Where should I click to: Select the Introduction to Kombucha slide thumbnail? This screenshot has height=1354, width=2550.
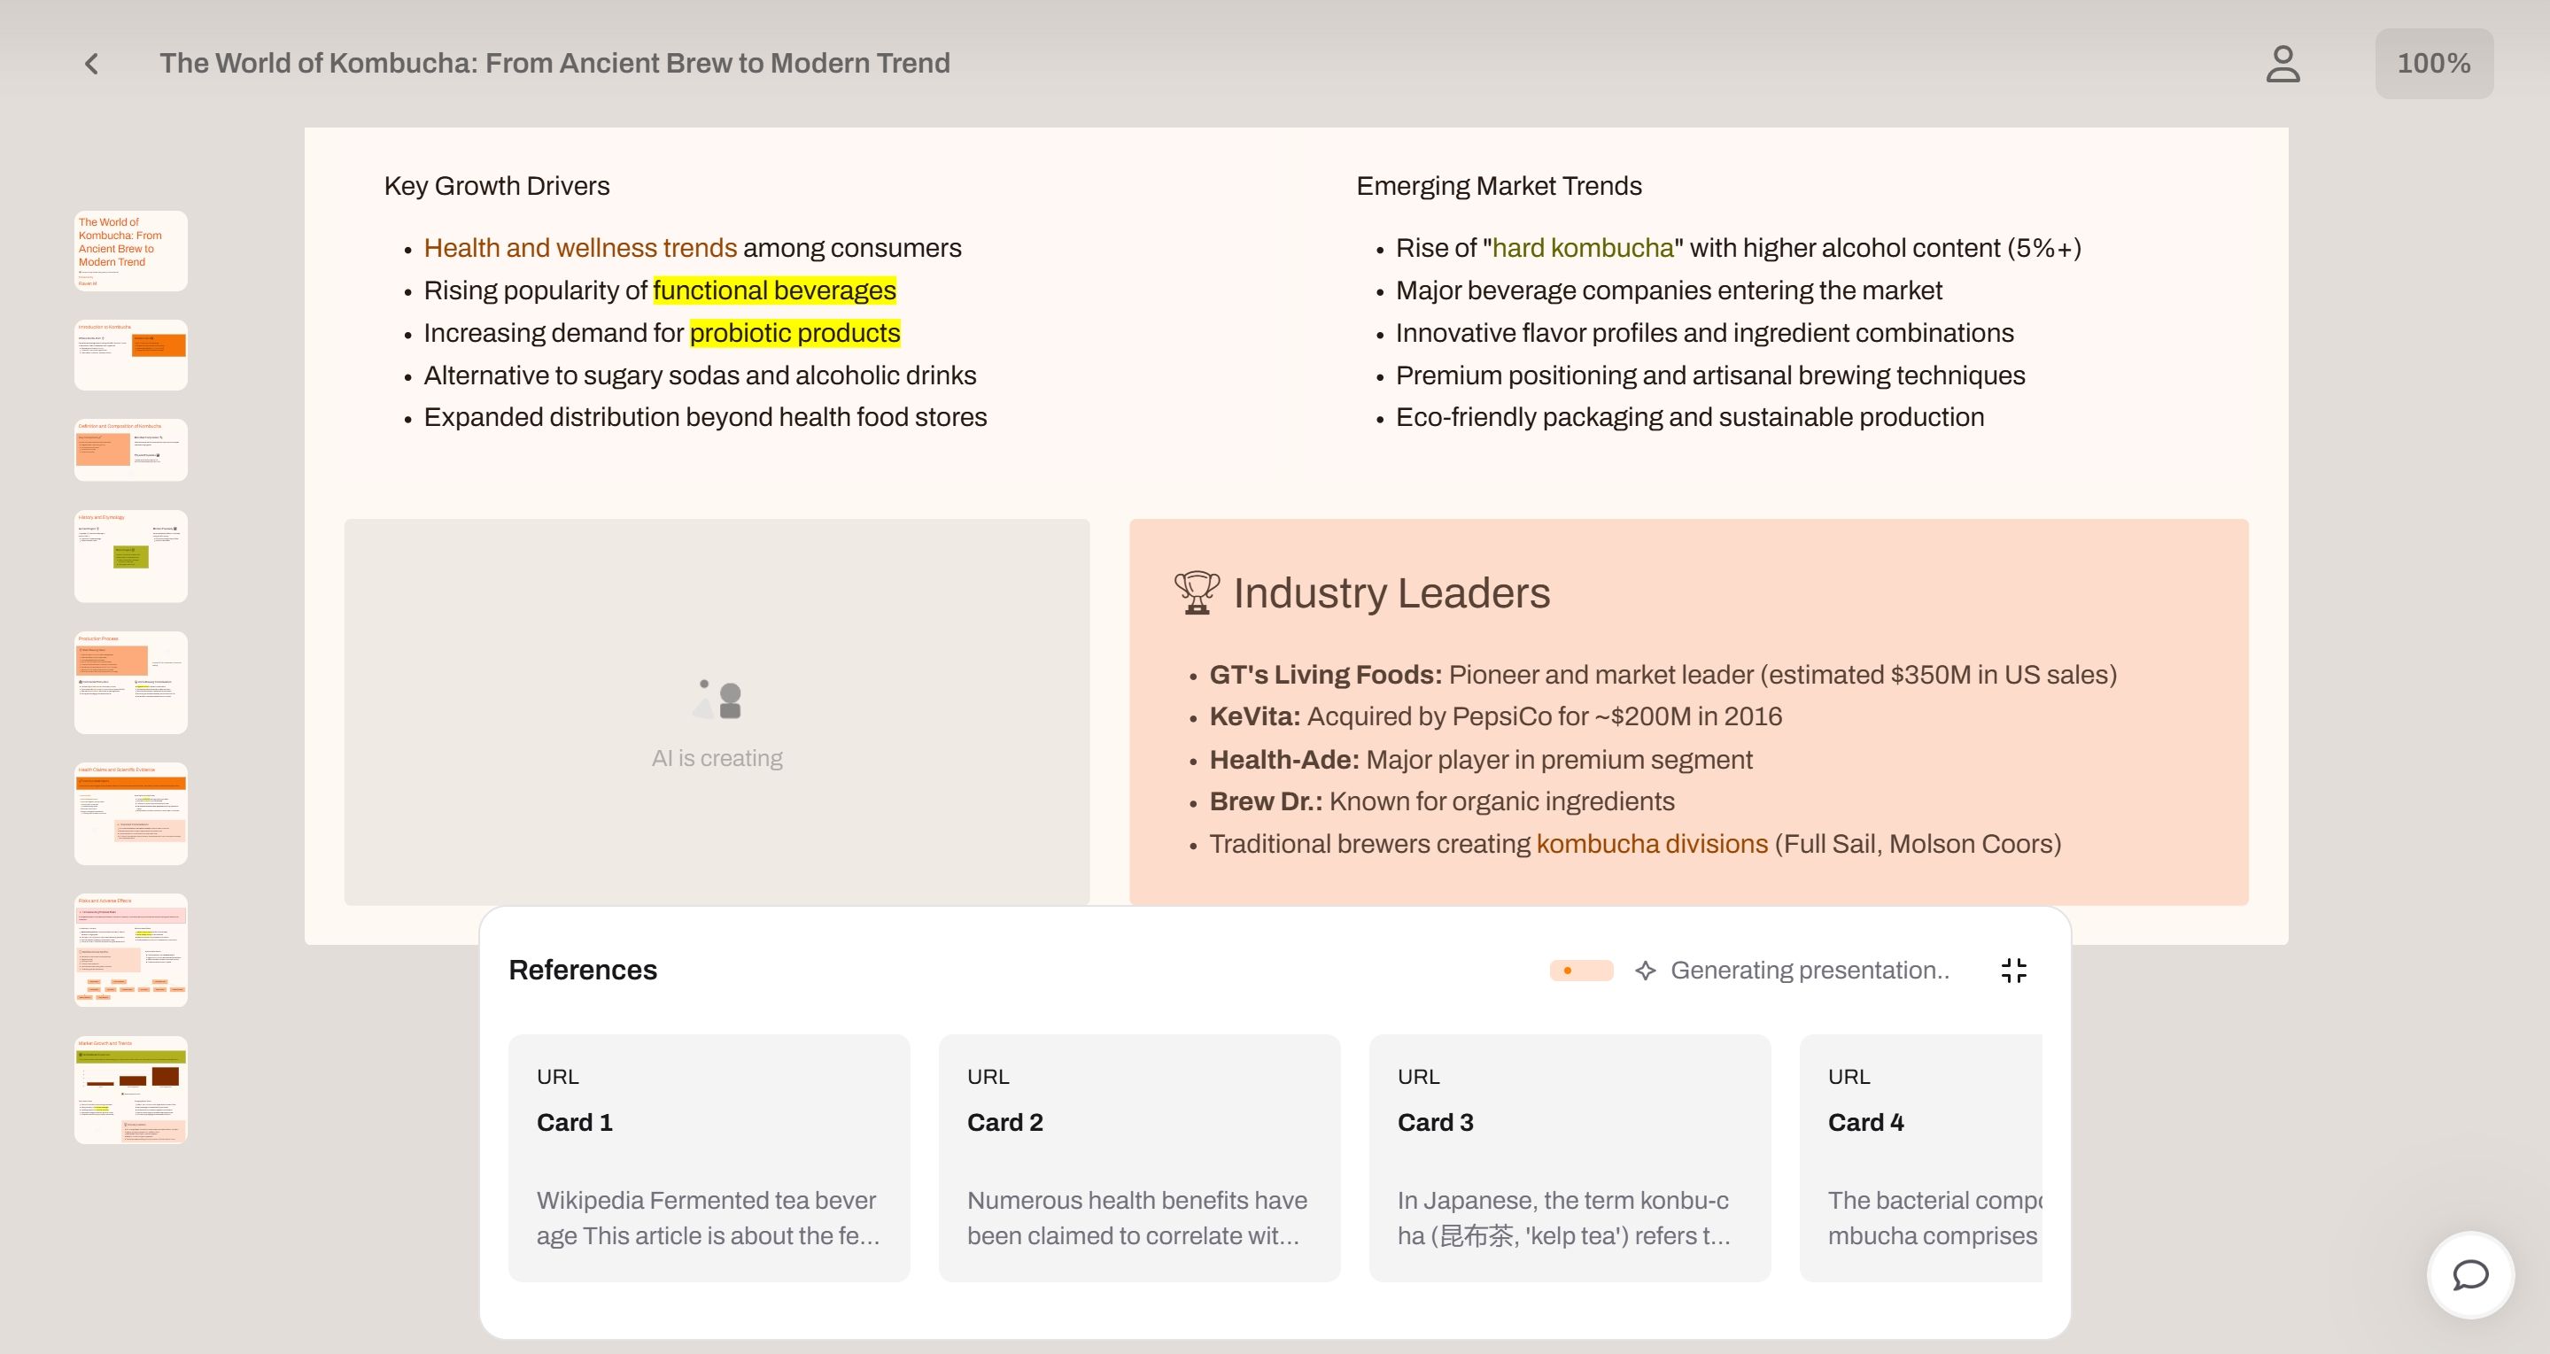click(x=131, y=354)
